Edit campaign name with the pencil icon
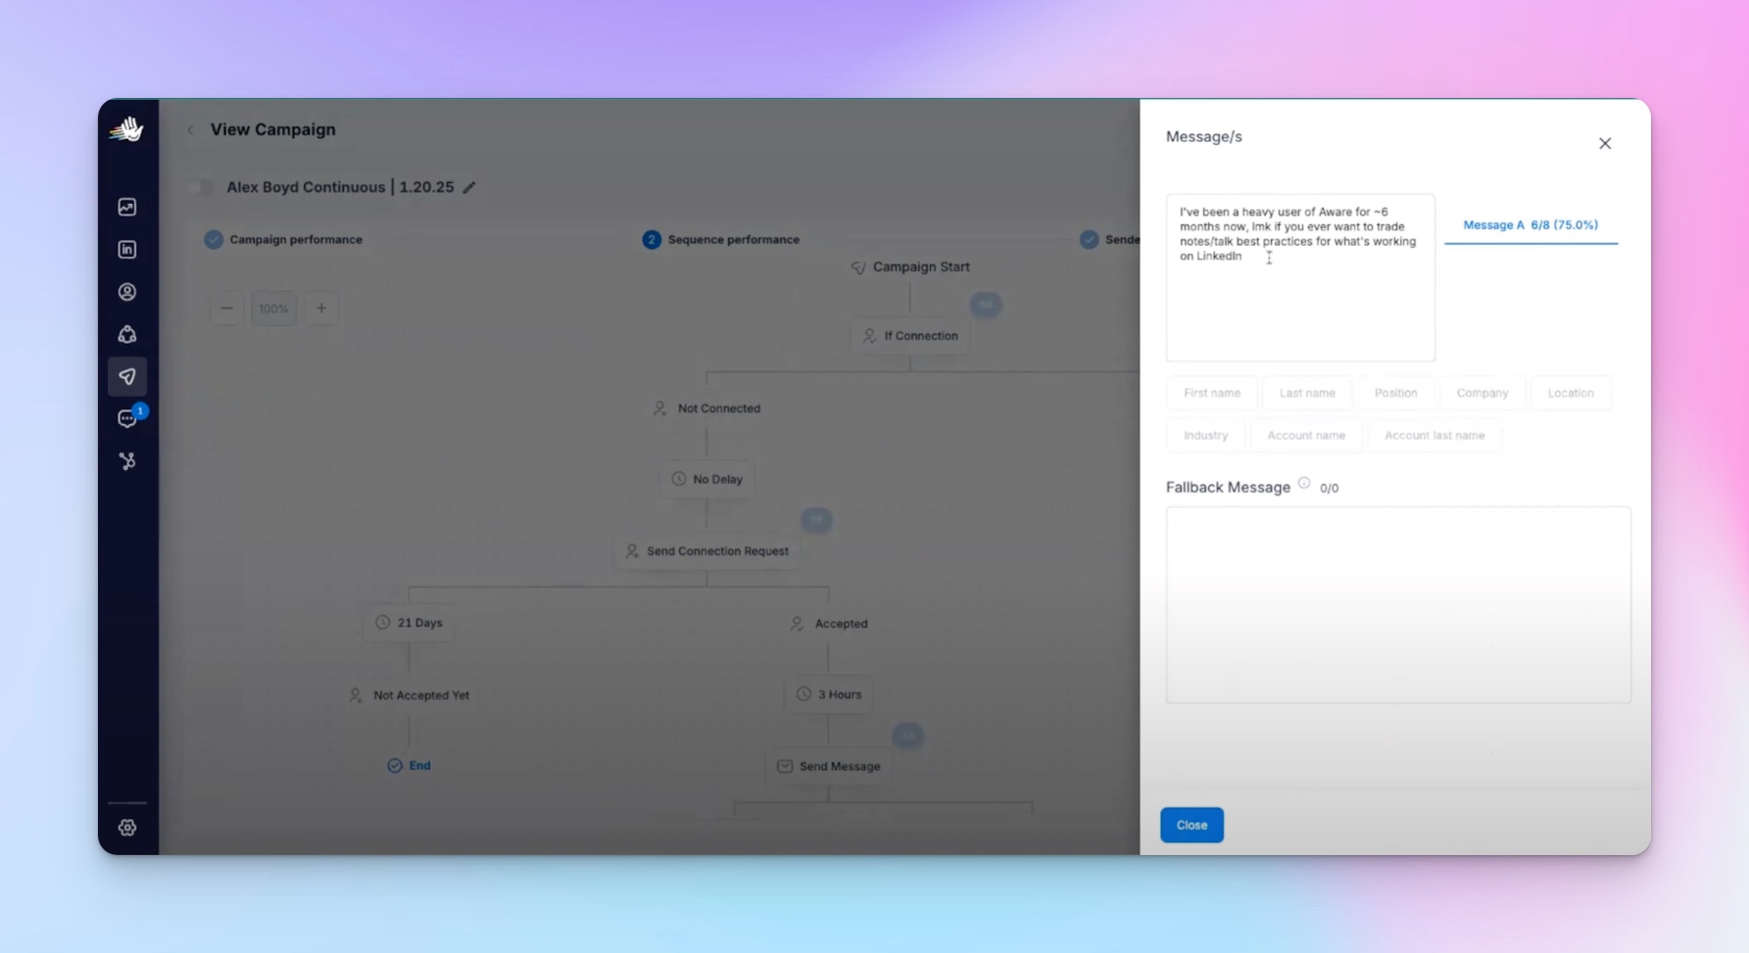This screenshot has height=953, width=1749. tap(469, 187)
